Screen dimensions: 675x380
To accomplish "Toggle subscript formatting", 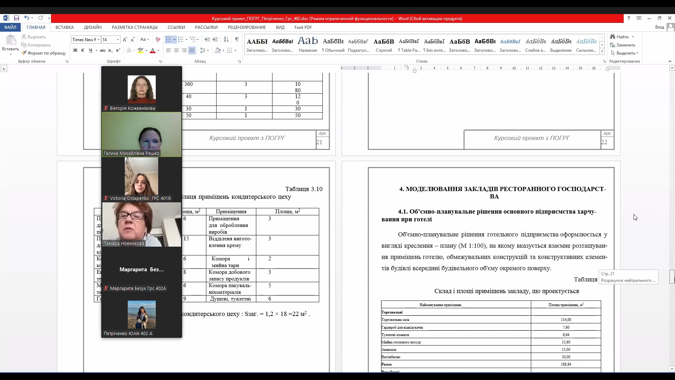I will [110, 51].
